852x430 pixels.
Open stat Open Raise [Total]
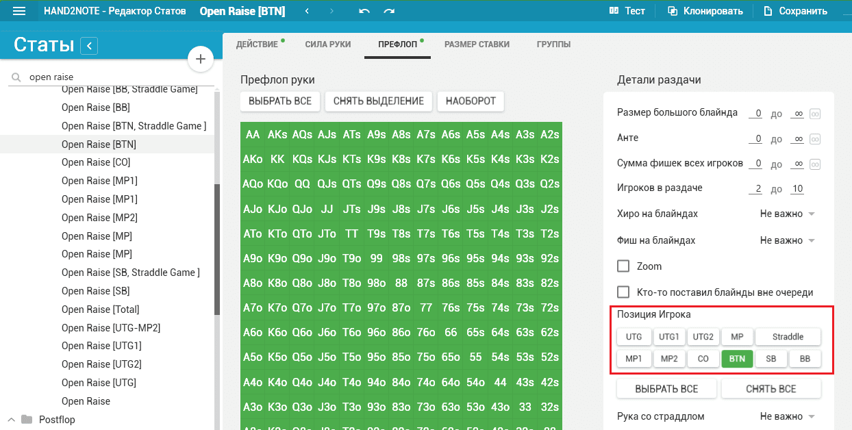click(101, 309)
